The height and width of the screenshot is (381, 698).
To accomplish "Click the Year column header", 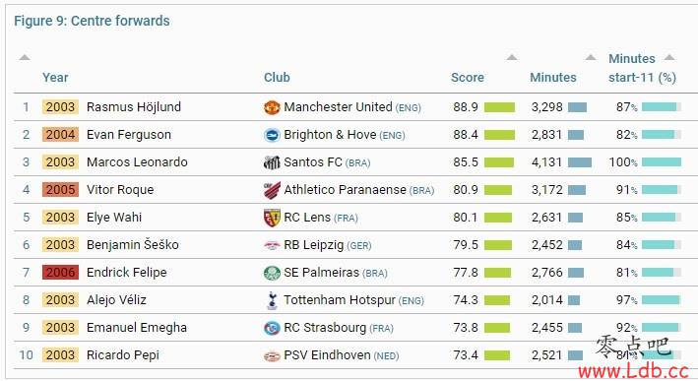I will [x=55, y=78].
